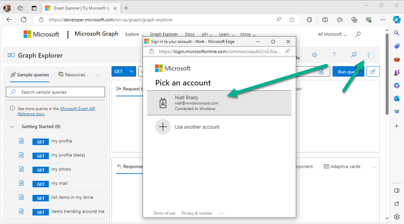The height and width of the screenshot is (224, 404).
Task: Open the Edge workspaces icon
Action: 20,8
